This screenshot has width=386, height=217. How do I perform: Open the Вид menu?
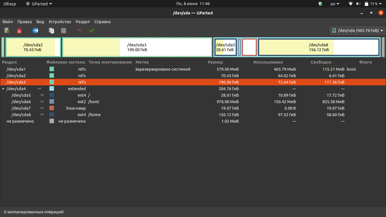pos(40,22)
